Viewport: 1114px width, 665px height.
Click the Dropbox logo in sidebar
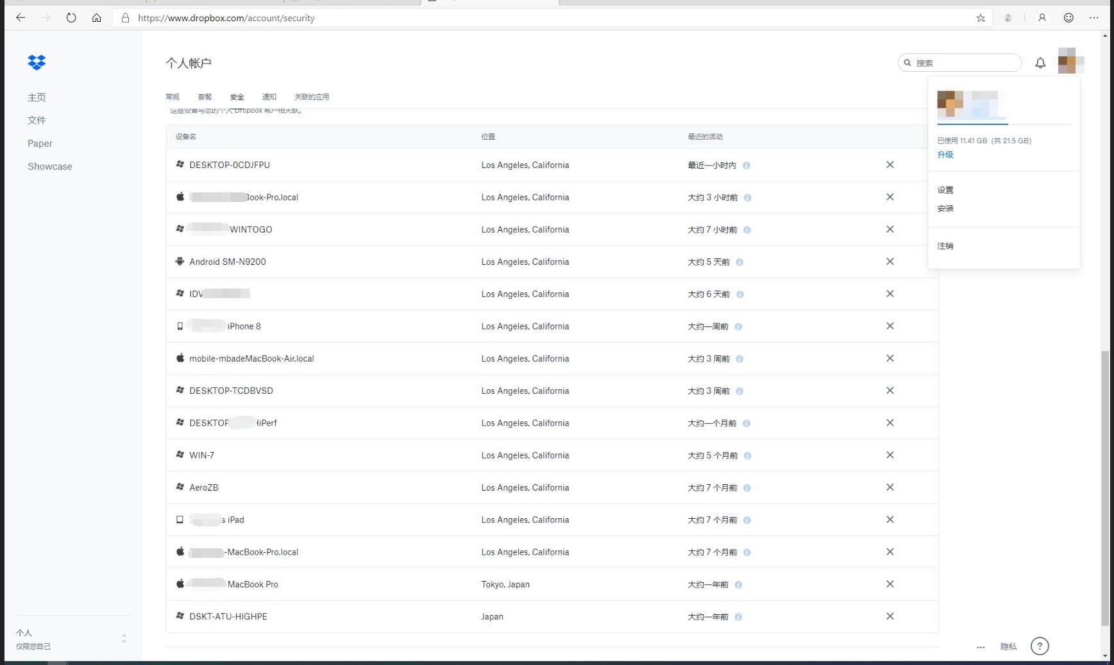coord(37,62)
